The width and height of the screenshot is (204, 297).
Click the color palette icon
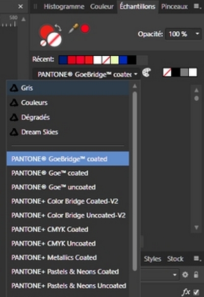click(x=146, y=73)
